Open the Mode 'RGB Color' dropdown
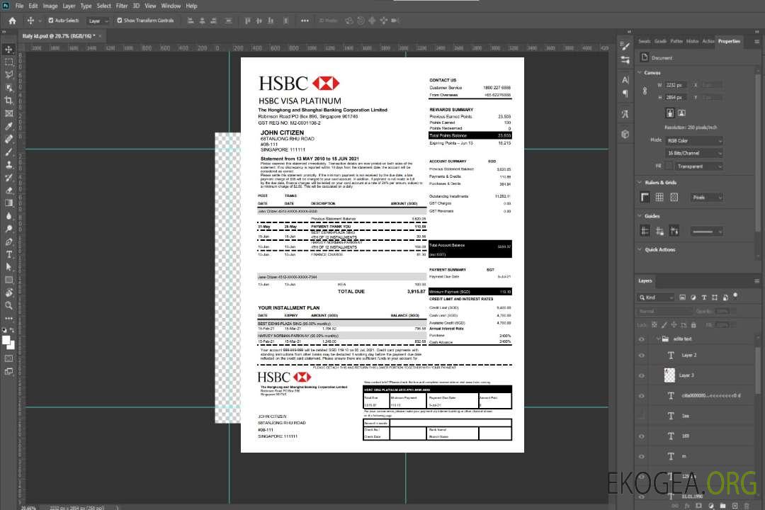This screenshot has height=510, width=765. [x=694, y=140]
